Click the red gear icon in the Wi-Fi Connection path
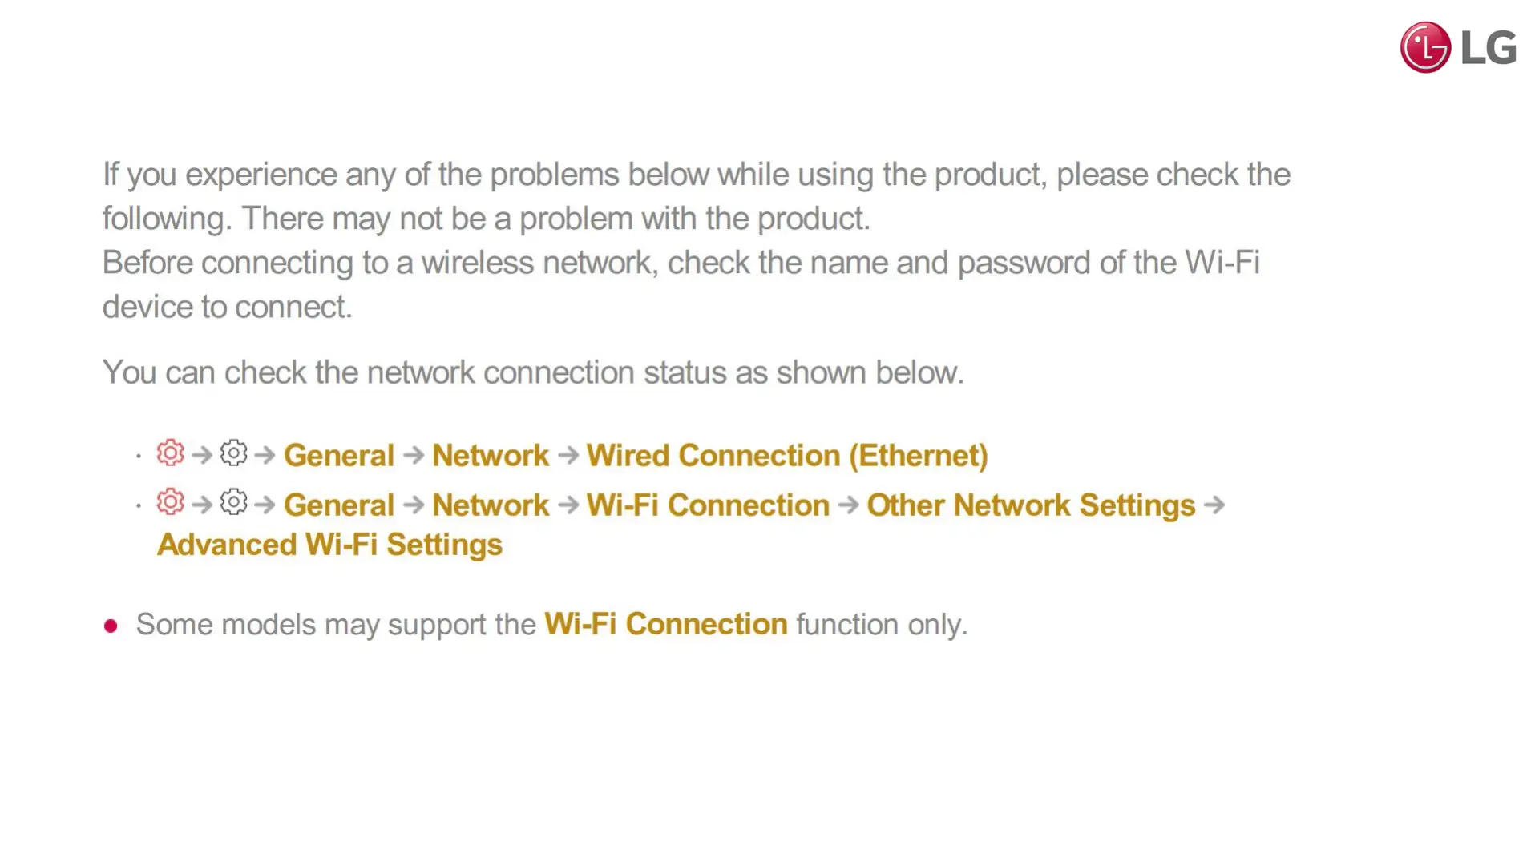Image resolution: width=1539 pixels, height=865 pixels. point(170,502)
